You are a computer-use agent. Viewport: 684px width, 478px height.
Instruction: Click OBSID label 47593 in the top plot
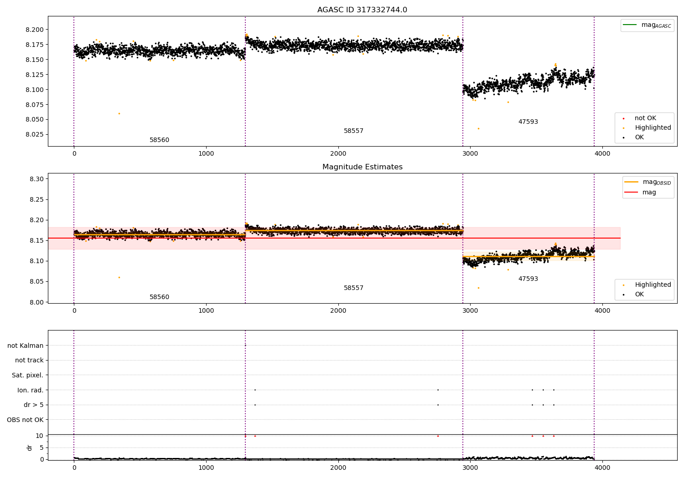[x=528, y=122]
